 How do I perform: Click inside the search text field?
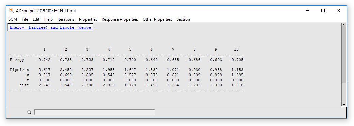(x=94, y=112)
